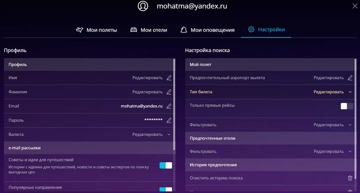360x193 pixels.
Task: Click Редактировать link in the Имя row
Action: (147, 78)
